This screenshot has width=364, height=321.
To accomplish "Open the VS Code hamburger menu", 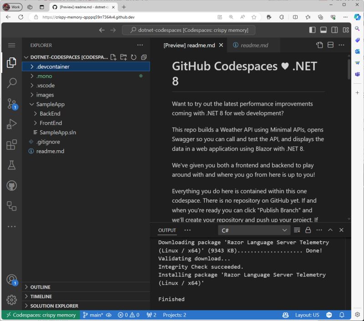I will [x=12, y=45].
